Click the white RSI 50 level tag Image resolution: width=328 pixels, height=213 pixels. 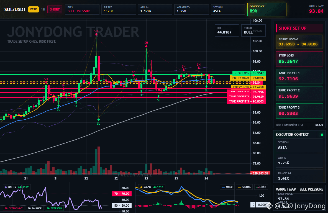(x=122, y=206)
